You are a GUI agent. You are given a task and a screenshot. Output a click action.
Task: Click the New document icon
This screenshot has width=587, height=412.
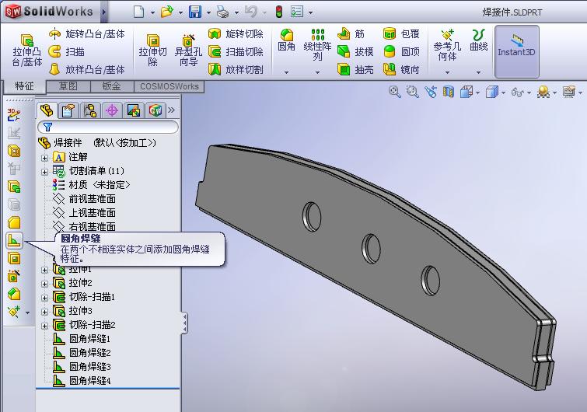coord(139,12)
